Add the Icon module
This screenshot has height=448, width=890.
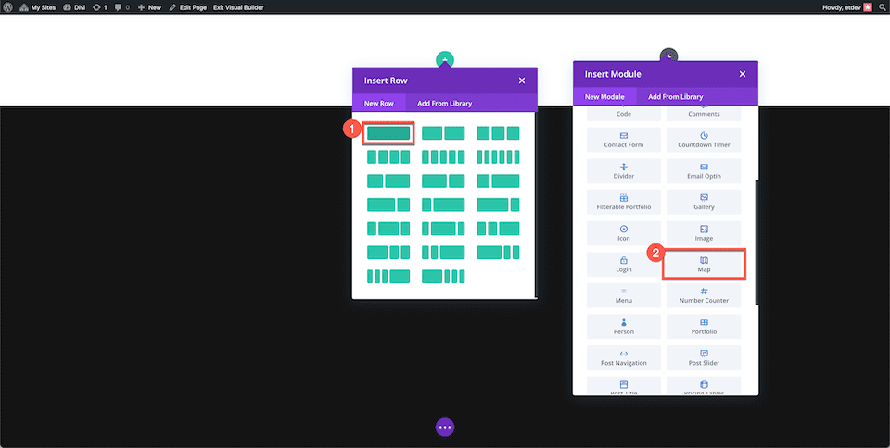click(x=624, y=233)
